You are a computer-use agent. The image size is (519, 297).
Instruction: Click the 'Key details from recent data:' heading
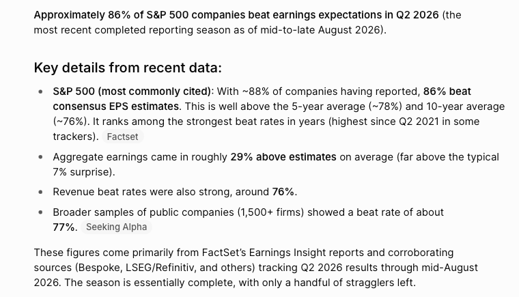click(x=128, y=68)
